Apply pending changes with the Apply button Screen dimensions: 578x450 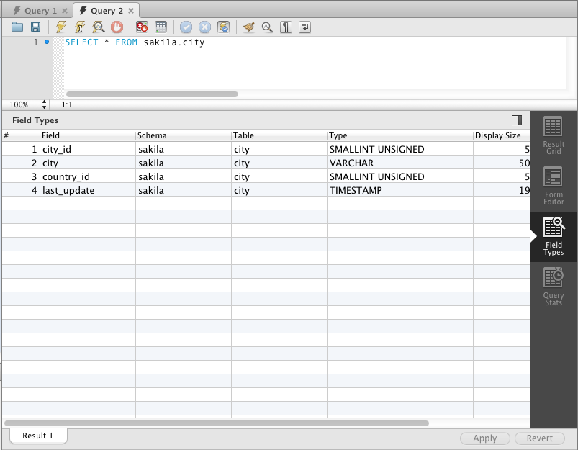[x=484, y=438]
